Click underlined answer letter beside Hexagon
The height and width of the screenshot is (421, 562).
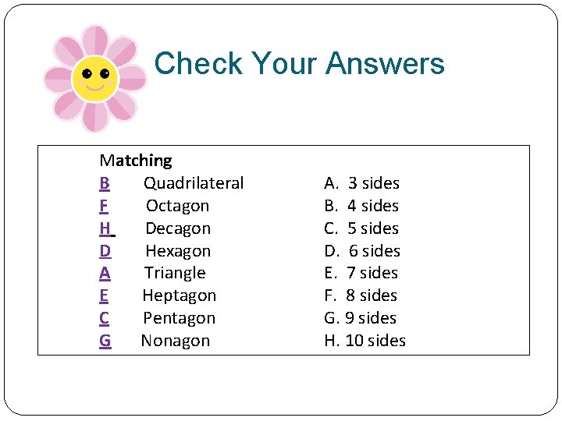click(105, 251)
